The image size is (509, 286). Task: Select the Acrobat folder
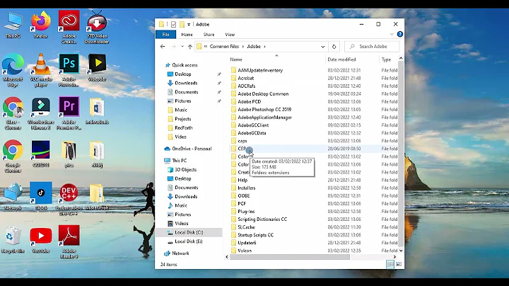(x=246, y=78)
